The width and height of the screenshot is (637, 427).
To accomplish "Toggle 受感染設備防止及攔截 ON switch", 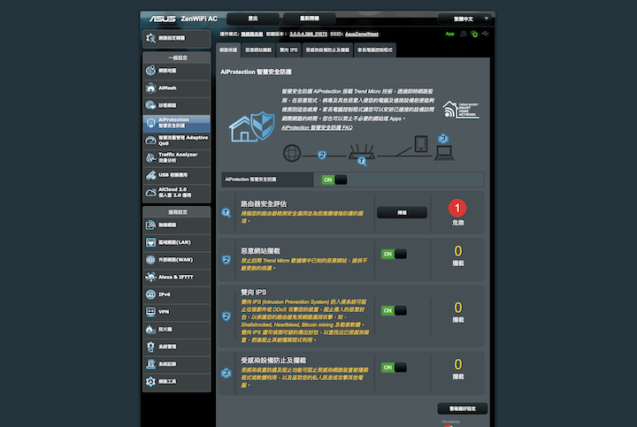I will pyautogui.click(x=394, y=368).
